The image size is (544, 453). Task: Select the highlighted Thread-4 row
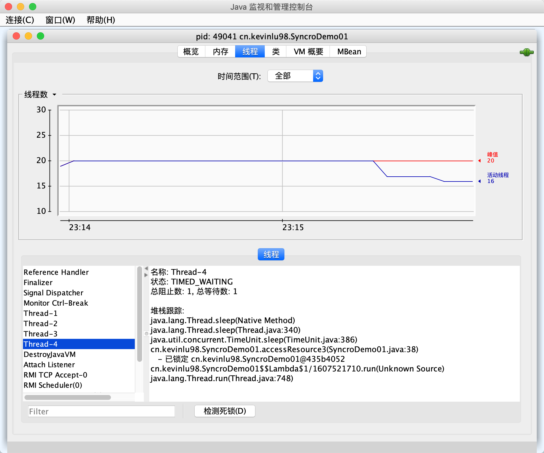pos(79,344)
